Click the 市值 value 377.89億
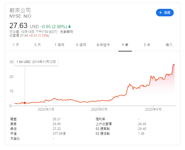Screen dimensions: 185x150 pyautogui.click(x=59, y=134)
